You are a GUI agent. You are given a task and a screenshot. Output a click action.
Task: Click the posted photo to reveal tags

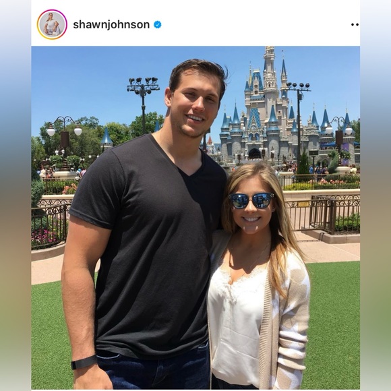pos(195,218)
